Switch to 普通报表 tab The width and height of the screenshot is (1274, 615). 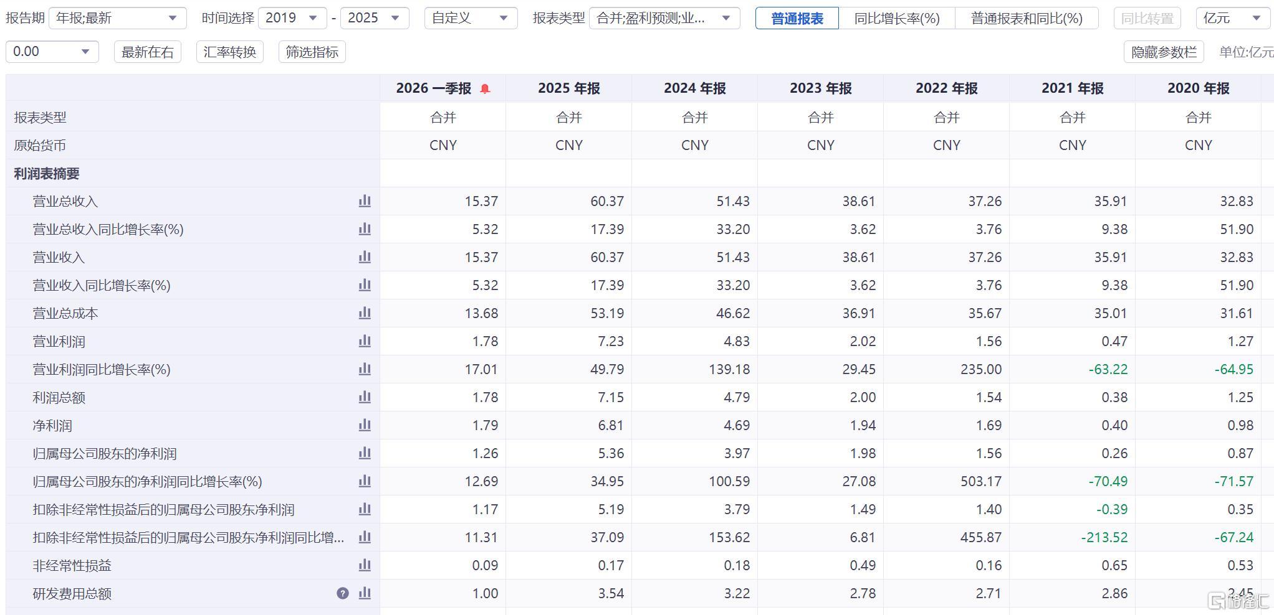[797, 19]
